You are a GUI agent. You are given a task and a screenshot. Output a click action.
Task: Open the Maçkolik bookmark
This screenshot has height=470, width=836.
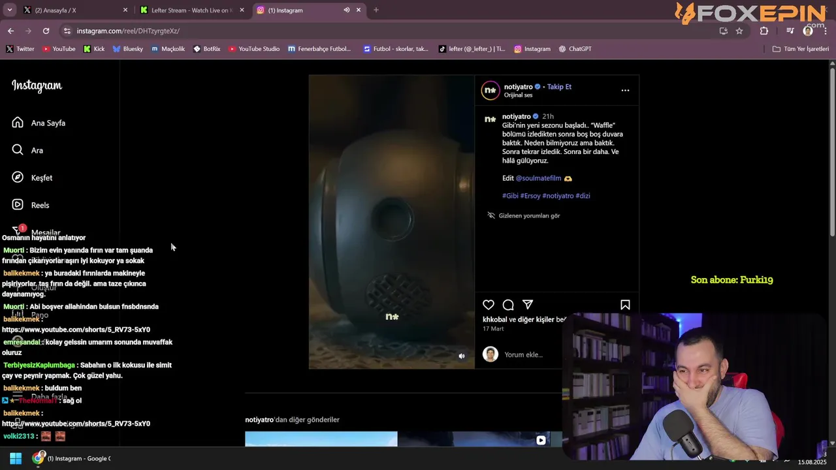pyautogui.click(x=168, y=49)
